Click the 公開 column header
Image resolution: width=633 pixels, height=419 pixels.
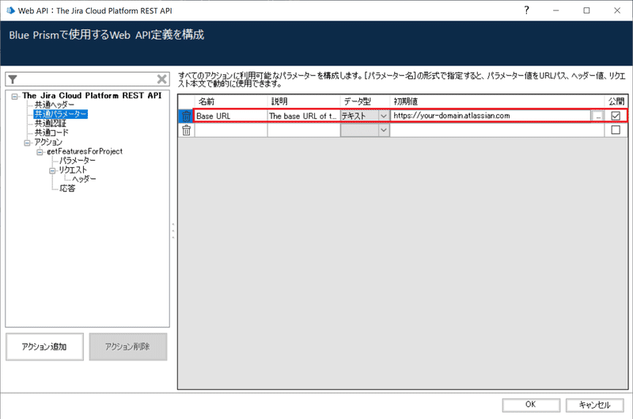616,101
